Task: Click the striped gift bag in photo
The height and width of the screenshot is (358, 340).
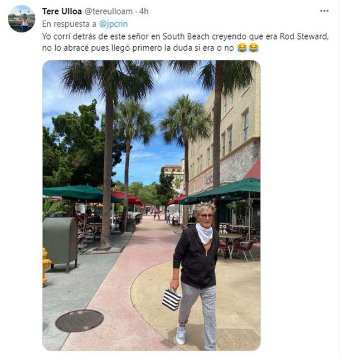Action: pos(172,299)
